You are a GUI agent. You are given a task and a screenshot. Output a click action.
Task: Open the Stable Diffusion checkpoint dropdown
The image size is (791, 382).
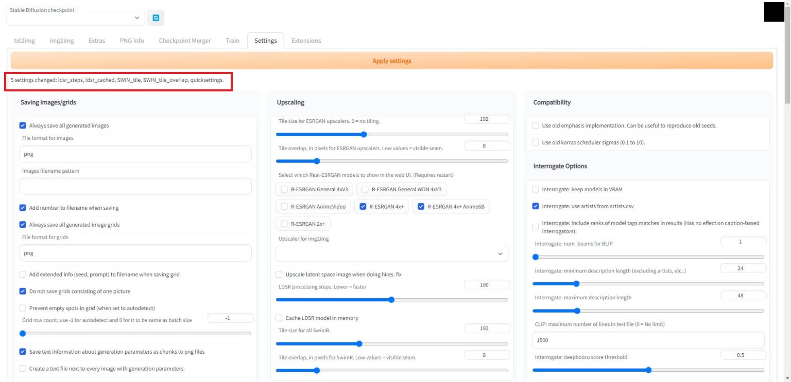point(76,18)
